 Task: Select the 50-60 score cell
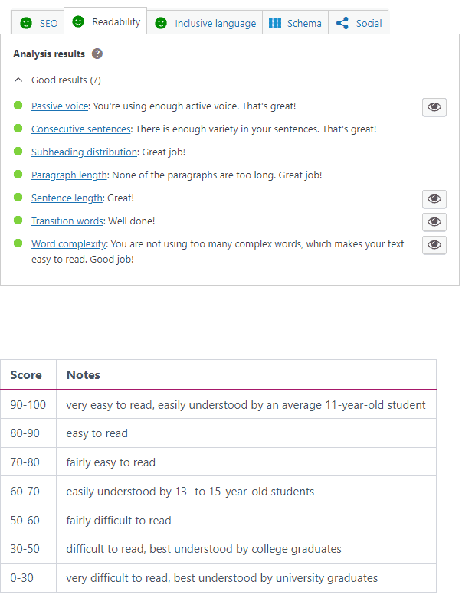[x=28, y=520]
